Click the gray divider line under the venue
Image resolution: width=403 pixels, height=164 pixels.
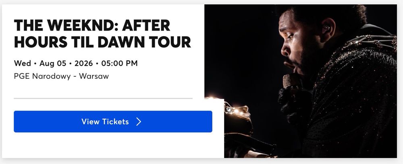pyautogui.click(x=103, y=98)
